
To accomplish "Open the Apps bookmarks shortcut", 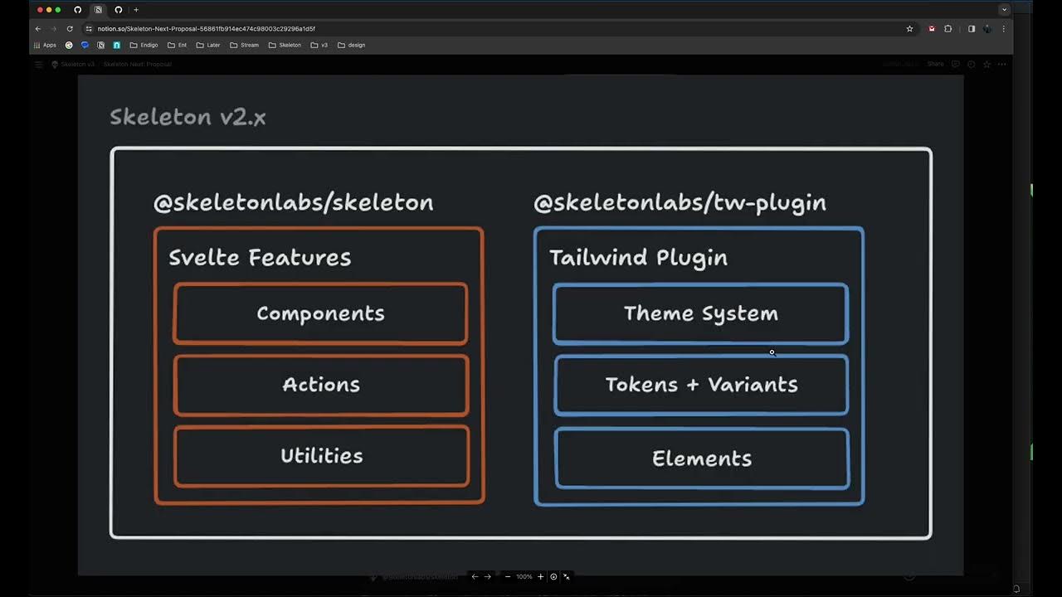I will point(45,45).
